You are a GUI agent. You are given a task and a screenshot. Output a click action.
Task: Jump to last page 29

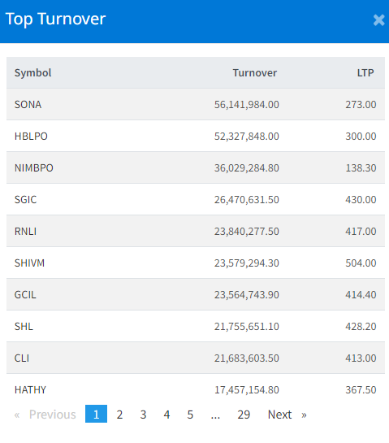click(x=244, y=415)
